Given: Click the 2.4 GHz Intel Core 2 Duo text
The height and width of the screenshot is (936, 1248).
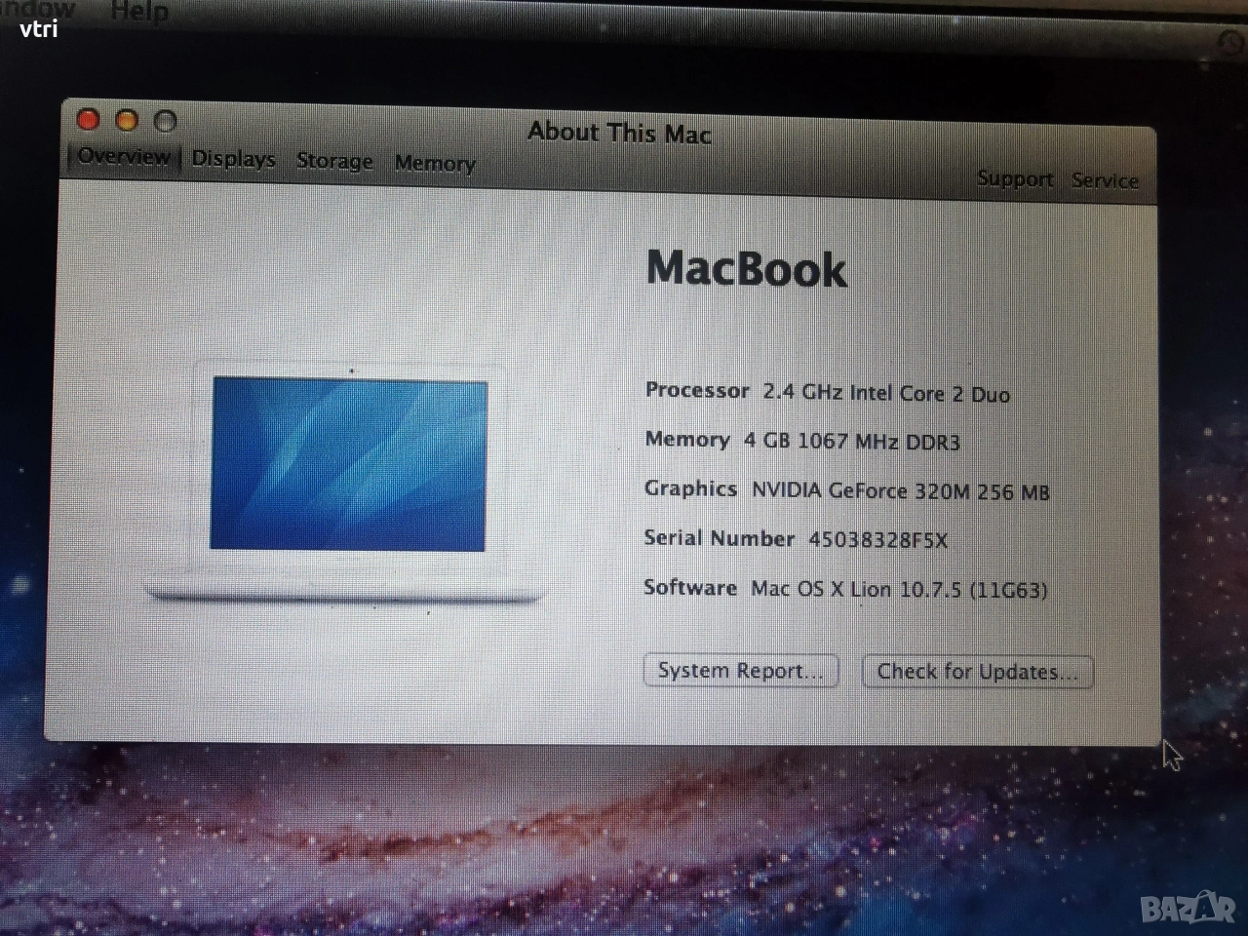Looking at the screenshot, I should click(x=886, y=394).
